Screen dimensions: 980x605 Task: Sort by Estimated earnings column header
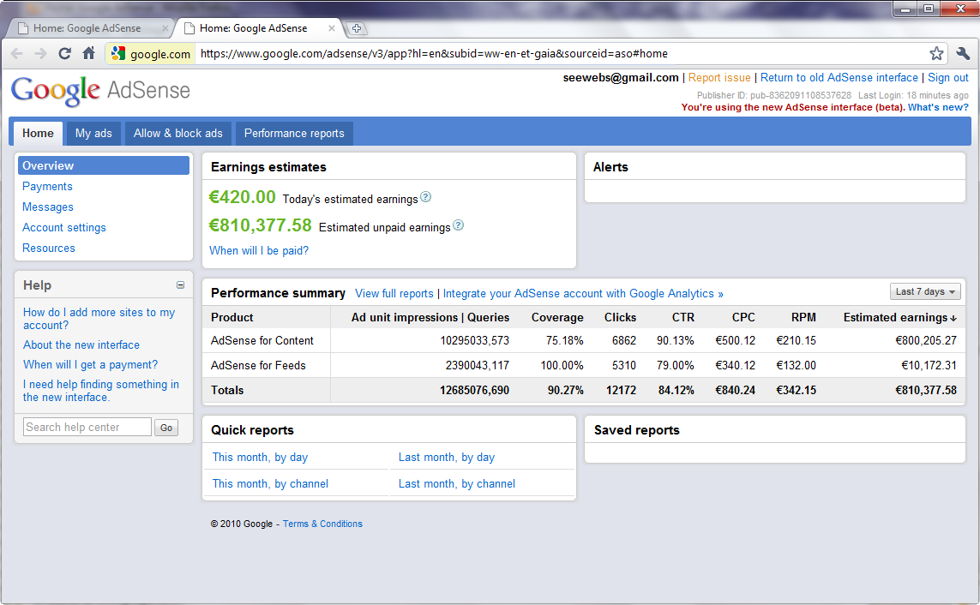tap(899, 317)
